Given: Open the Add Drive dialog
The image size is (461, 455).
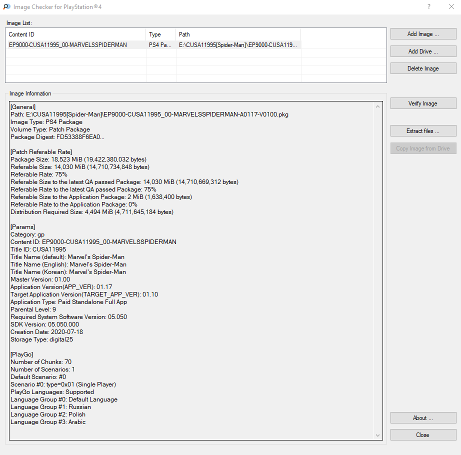Looking at the screenshot, I should tap(423, 51).
